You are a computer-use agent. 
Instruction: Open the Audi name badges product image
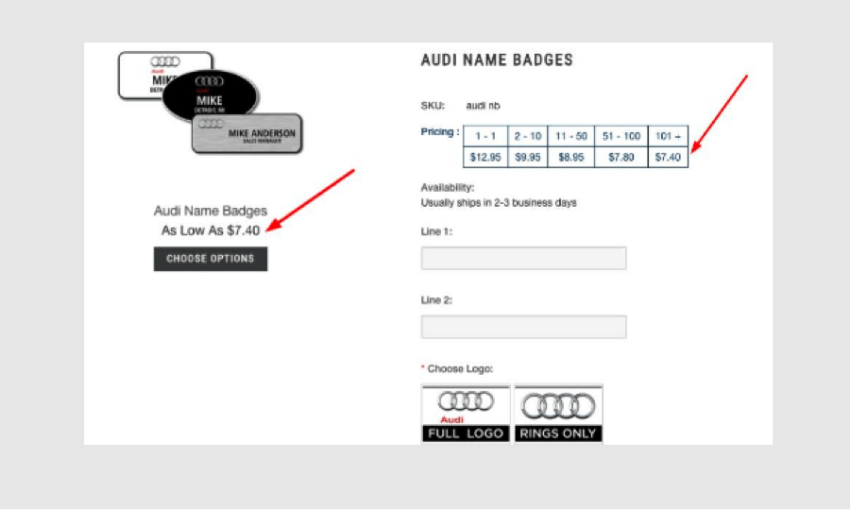coord(211,103)
